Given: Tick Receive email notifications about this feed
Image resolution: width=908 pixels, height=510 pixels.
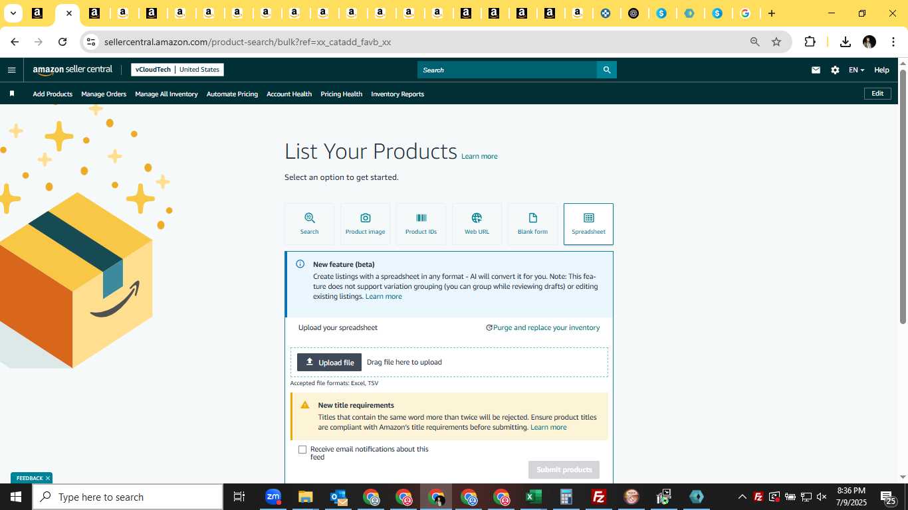Looking at the screenshot, I should click(302, 450).
